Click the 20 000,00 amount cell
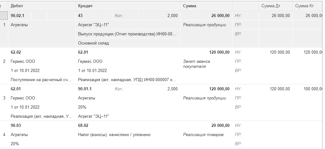The width and height of the screenshot is (325, 149). tap(220, 126)
